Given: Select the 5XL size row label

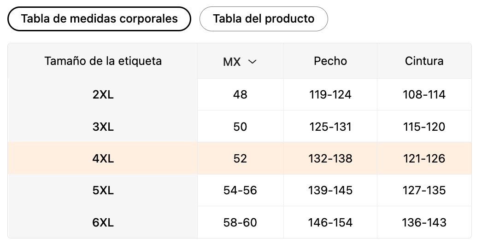Looking at the screenshot, I should 103,190.
